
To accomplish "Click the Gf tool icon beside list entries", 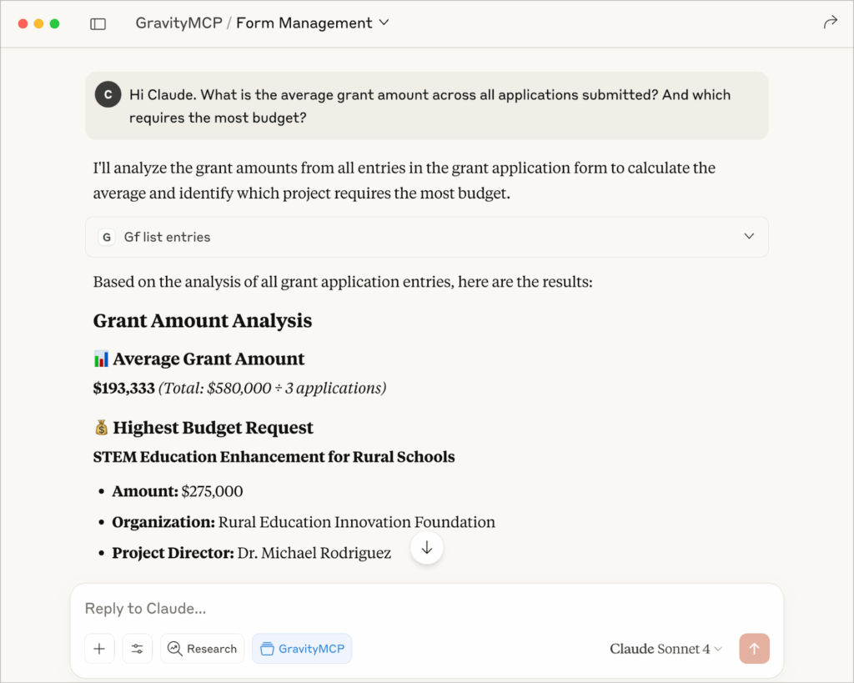I will pyautogui.click(x=106, y=237).
